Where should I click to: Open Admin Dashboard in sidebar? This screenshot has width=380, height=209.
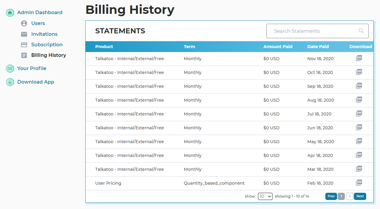pos(40,13)
